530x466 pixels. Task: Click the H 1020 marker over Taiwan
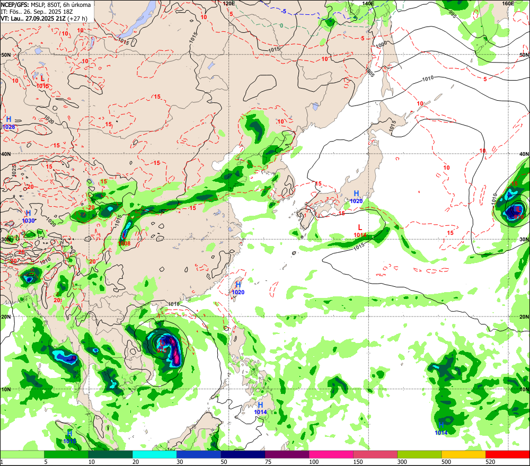click(x=238, y=288)
